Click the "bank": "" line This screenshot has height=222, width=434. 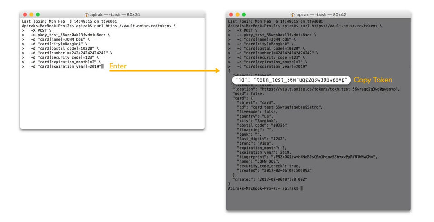point(250,134)
